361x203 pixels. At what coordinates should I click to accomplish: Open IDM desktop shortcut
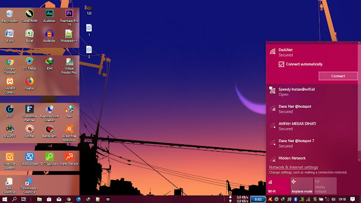pos(49,64)
